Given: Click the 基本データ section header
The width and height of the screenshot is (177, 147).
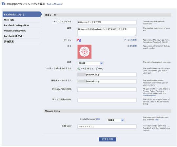Looking at the screenshot, I should coord(108,15).
